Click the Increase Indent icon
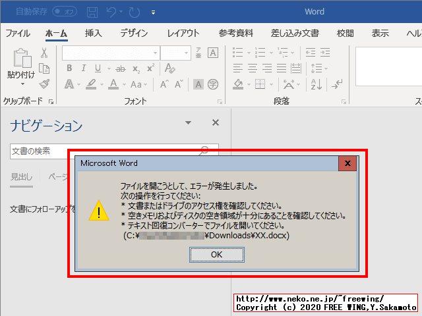 pyautogui.click(x=325, y=53)
